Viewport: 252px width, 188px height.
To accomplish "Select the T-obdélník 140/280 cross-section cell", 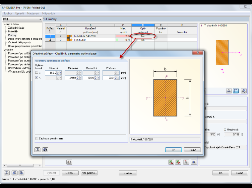I will tap(91, 36).
